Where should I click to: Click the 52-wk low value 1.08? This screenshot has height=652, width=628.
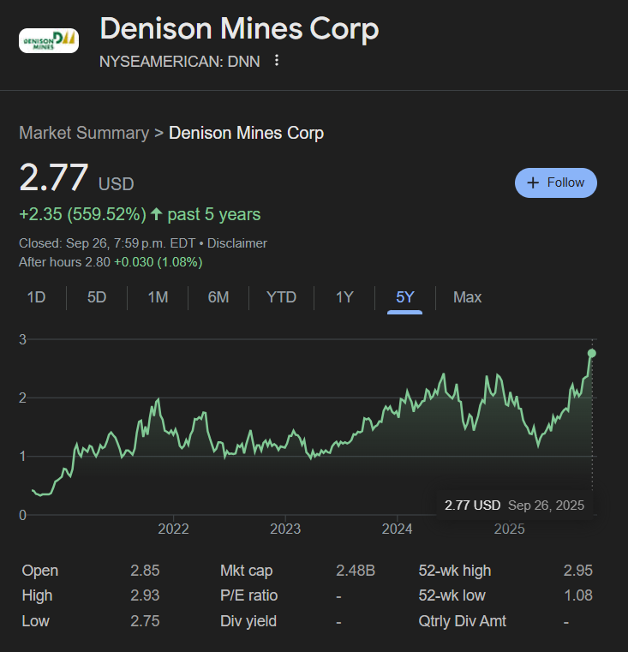point(578,595)
